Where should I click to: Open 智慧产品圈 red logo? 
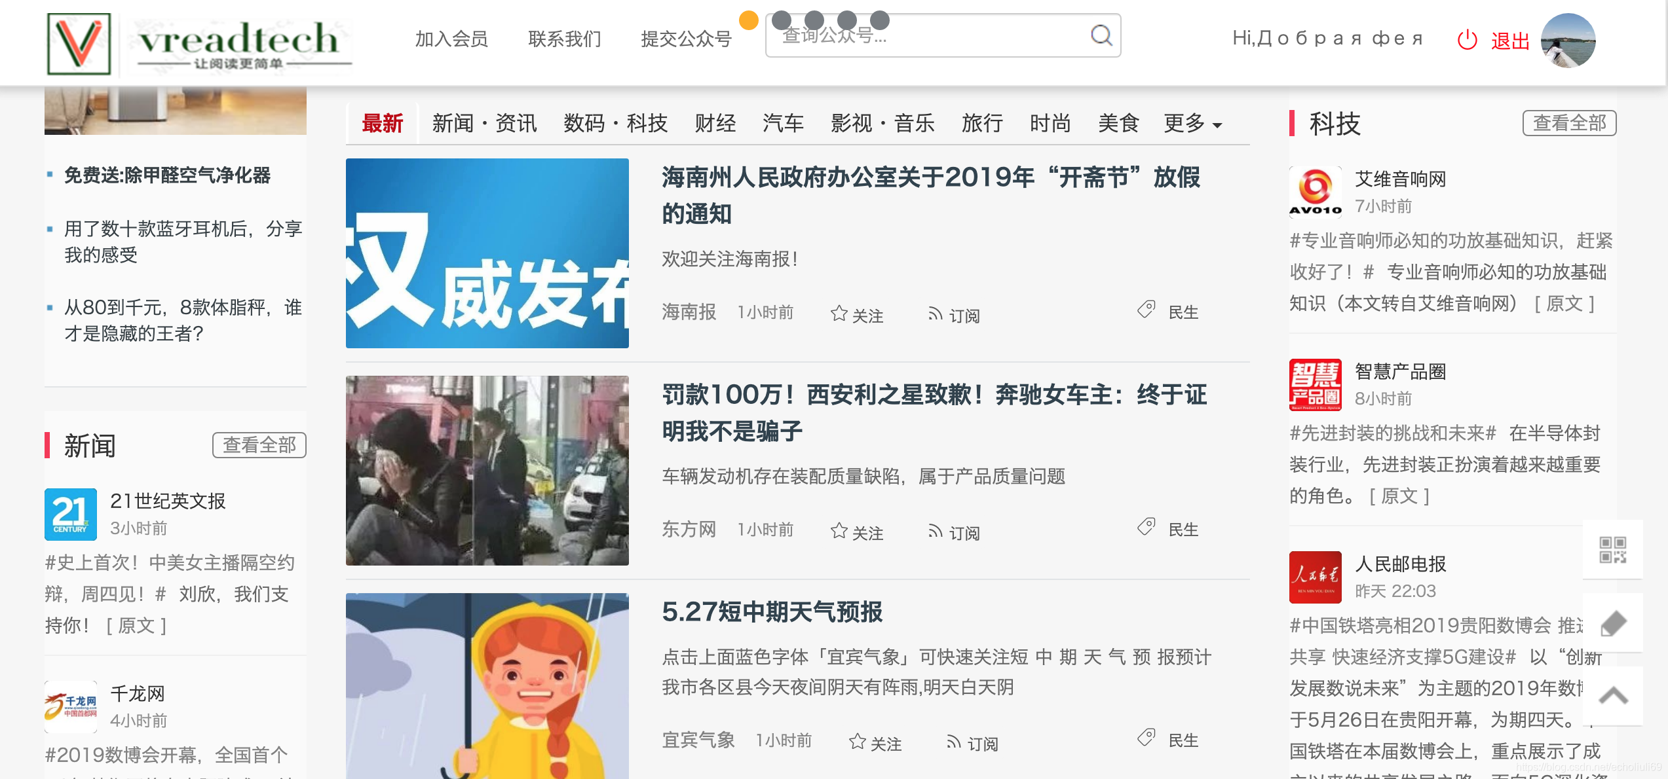[1316, 384]
